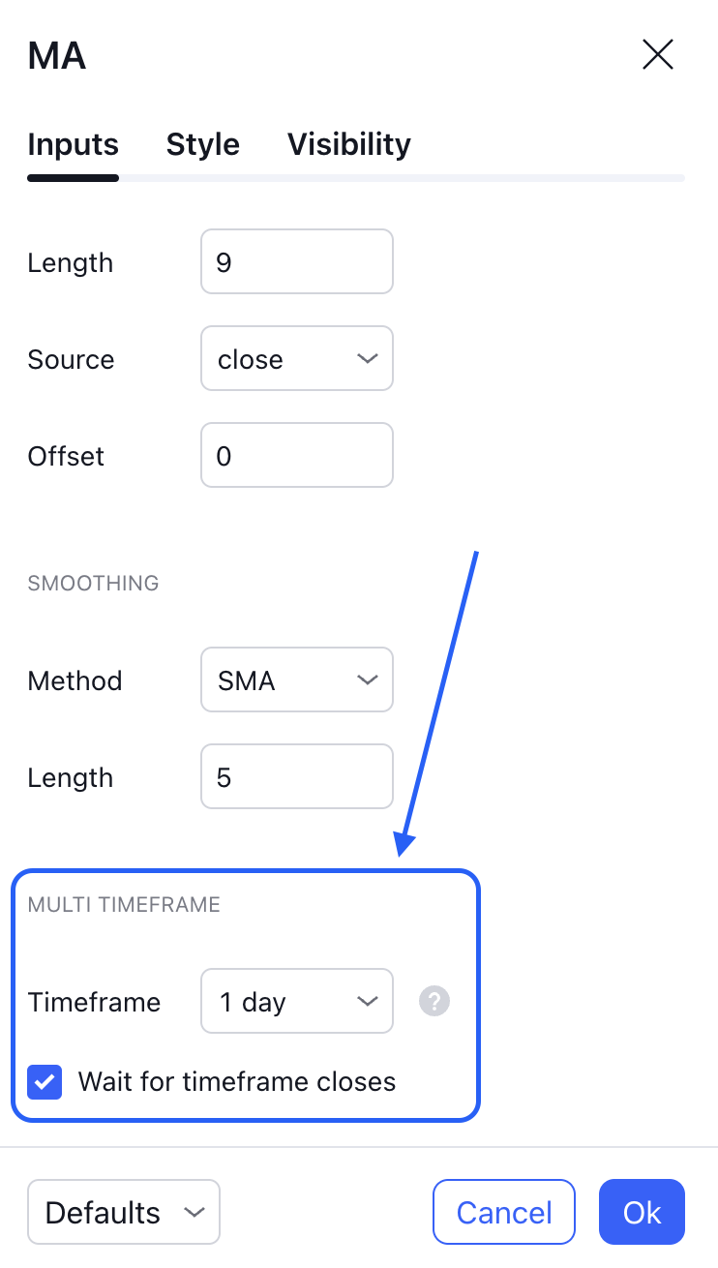This screenshot has width=718, height=1268.
Task: Click the Timeframe dropdown chevron
Action: click(367, 1001)
